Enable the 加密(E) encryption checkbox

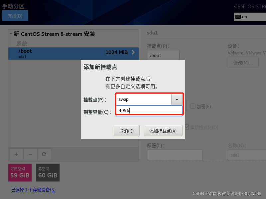pyautogui.click(x=192, y=106)
